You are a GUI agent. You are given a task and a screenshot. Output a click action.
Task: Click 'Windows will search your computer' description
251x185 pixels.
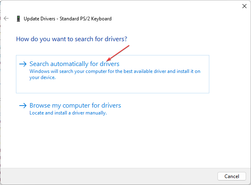pyautogui.click(x=115, y=74)
